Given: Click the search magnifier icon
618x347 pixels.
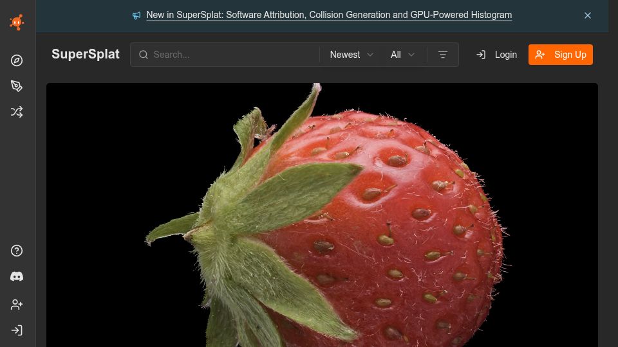Looking at the screenshot, I should 144,55.
